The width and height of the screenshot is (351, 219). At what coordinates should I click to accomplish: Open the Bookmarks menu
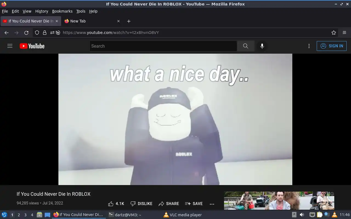click(x=62, y=11)
